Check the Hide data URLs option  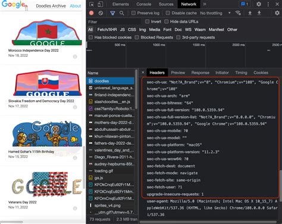(167, 21)
